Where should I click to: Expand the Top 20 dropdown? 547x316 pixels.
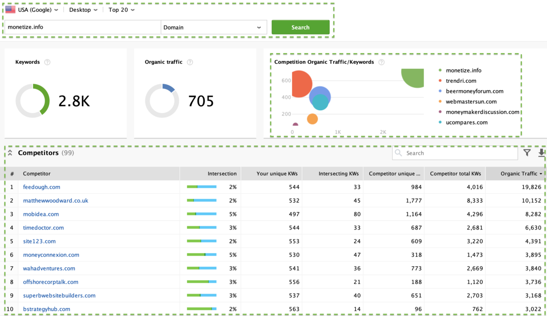121,10
